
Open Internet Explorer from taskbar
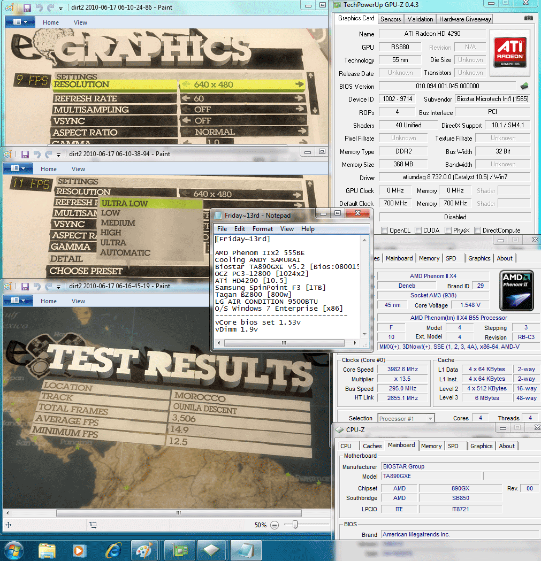[113, 551]
